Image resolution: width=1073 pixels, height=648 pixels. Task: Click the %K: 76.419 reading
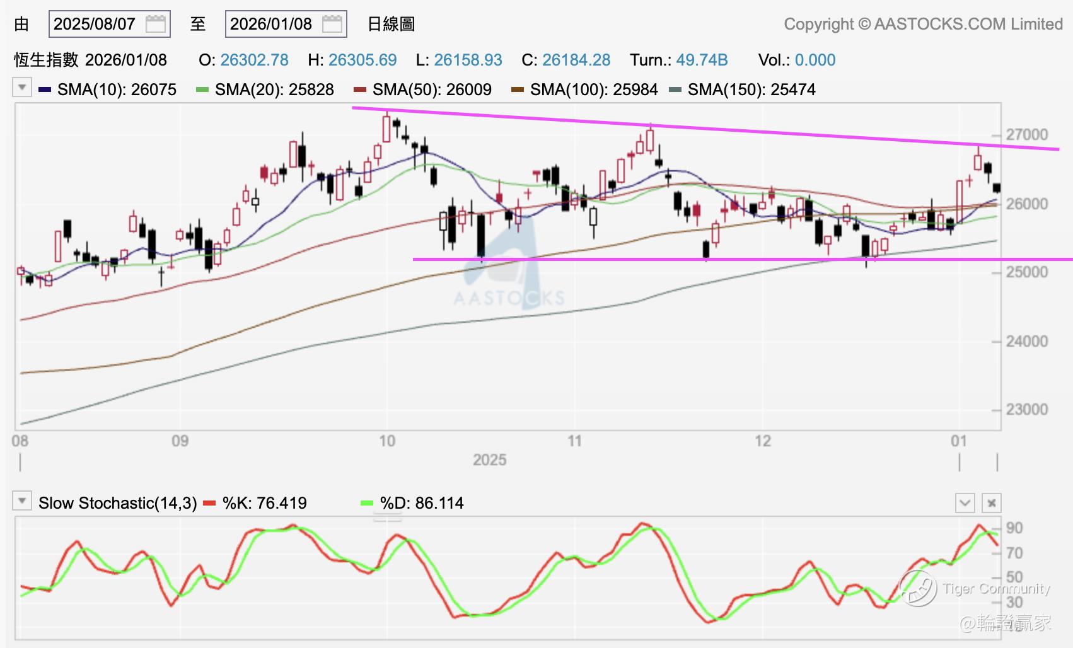click(264, 503)
